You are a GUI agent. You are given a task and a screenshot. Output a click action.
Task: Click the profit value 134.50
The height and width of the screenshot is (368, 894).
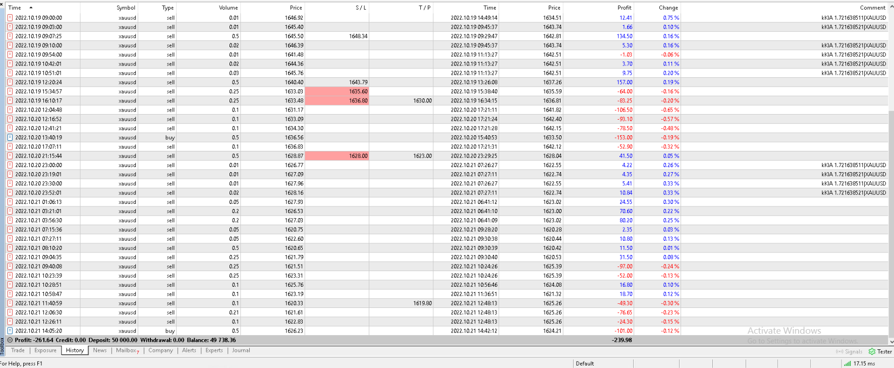tap(624, 36)
